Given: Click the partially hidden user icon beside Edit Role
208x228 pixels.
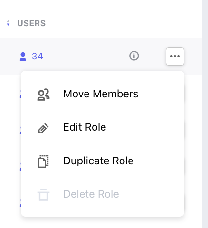Looking at the screenshot, I should coord(20,131).
